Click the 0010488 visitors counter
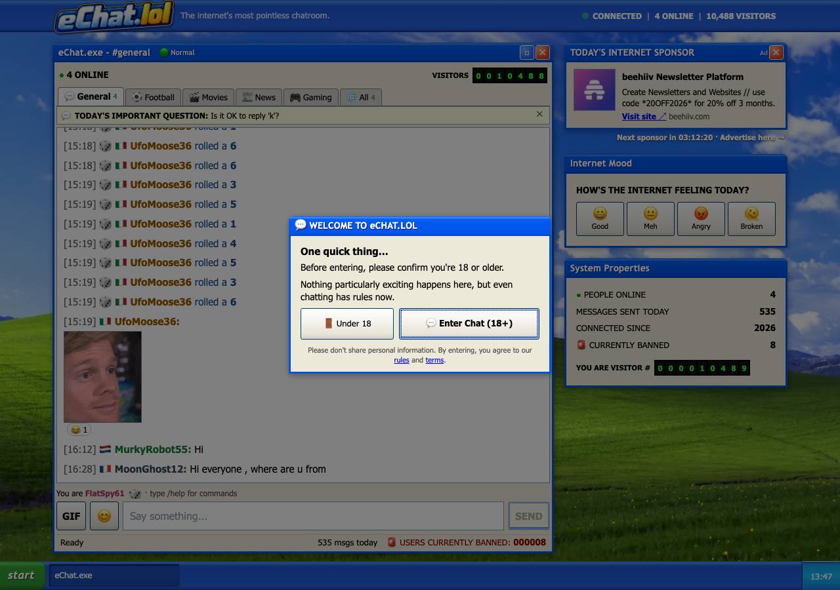This screenshot has height=590, width=840. pyautogui.click(x=510, y=75)
